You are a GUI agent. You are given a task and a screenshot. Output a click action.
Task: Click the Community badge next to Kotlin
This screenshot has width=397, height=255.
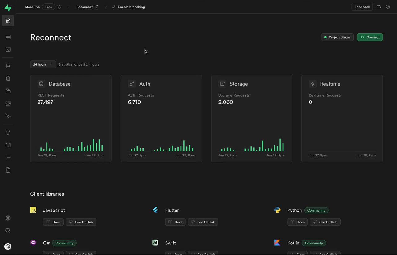[x=314, y=243]
